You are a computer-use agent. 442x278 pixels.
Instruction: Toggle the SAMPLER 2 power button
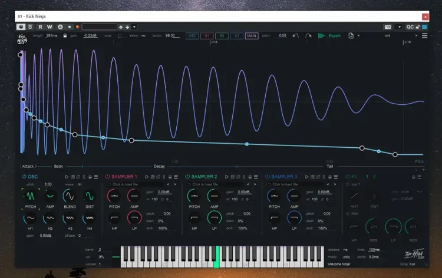[x=187, y=177]
